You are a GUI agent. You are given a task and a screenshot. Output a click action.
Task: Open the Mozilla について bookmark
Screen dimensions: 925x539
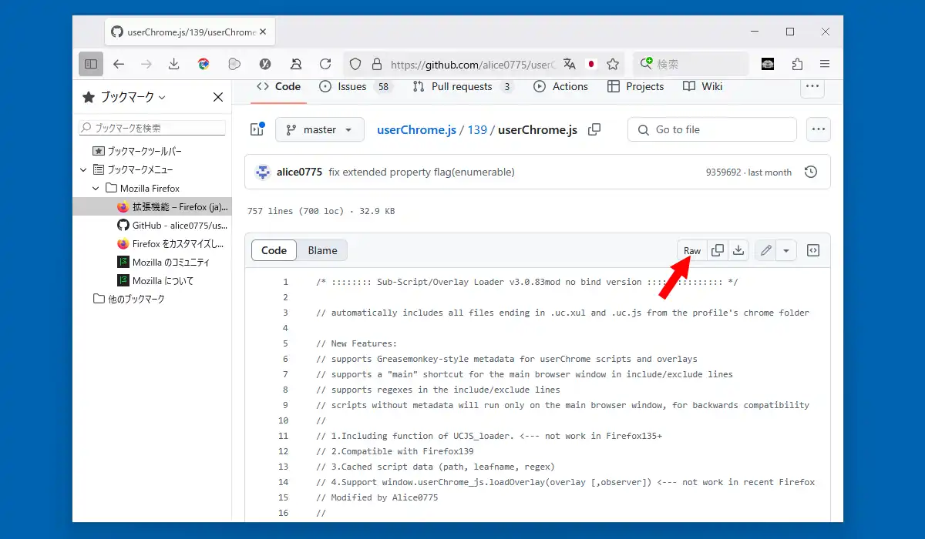pos(155,280)
